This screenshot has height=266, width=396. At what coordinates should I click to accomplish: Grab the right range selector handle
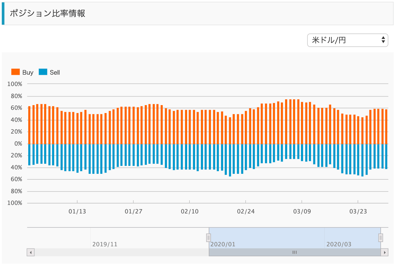(x=381, y=238)
